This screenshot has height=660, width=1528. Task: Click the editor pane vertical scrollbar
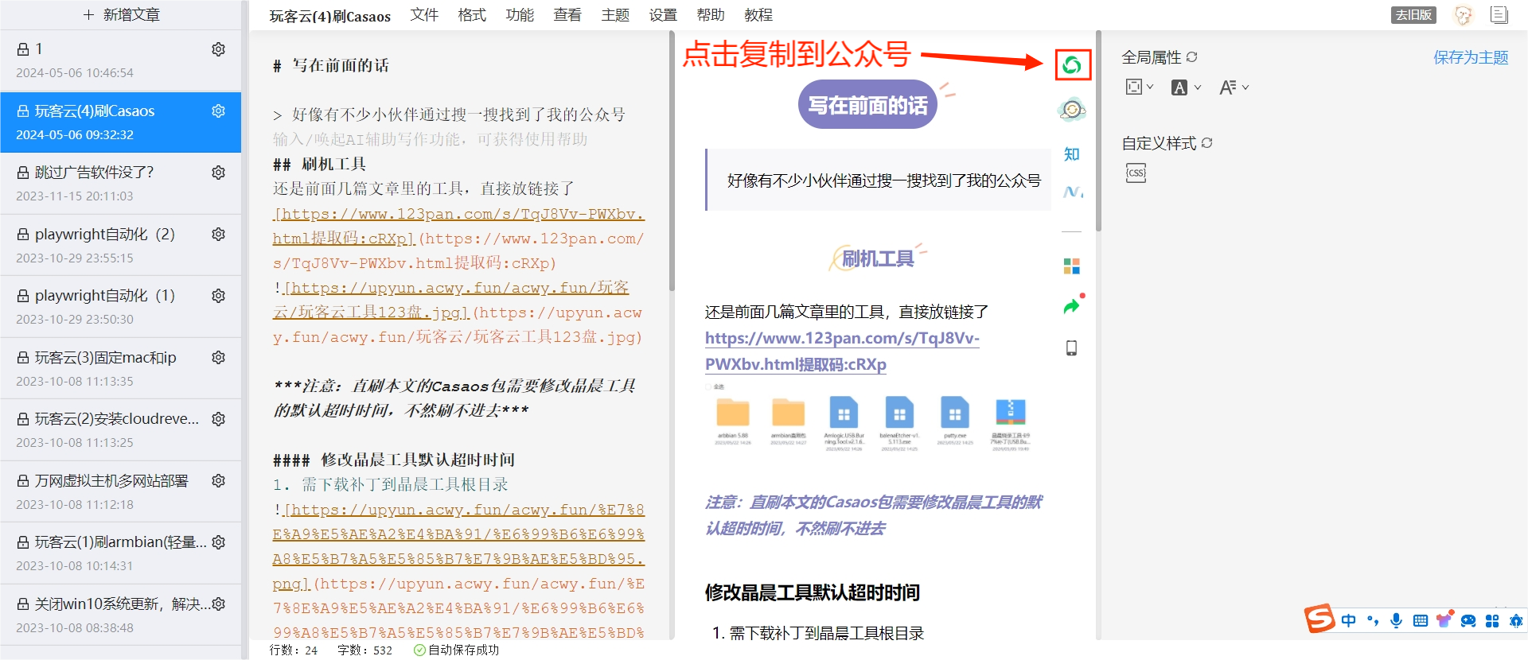click(672, 161)
